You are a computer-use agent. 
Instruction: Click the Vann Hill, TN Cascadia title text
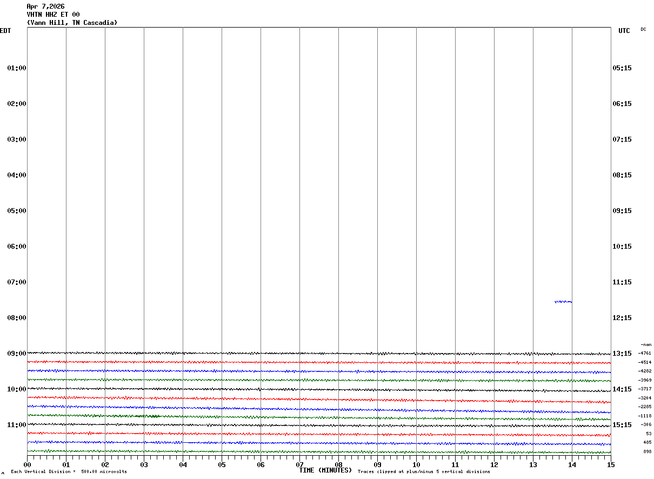coord(72,23)
